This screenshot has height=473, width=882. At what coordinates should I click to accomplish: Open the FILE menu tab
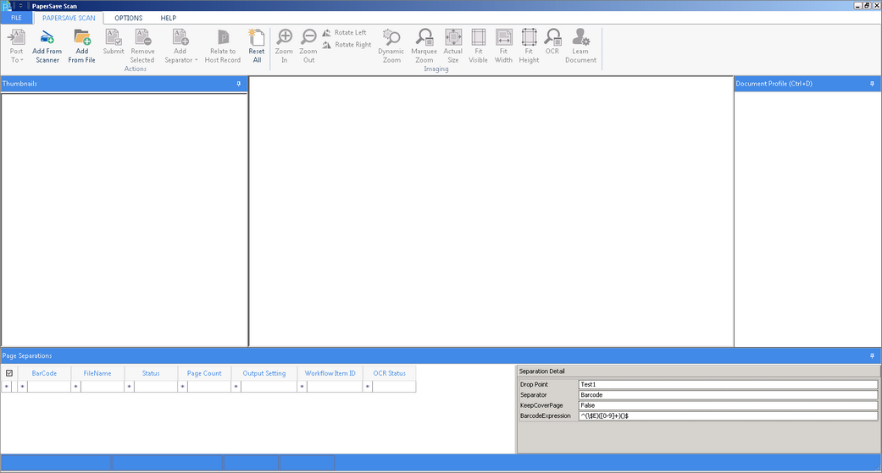pos(16,18)
